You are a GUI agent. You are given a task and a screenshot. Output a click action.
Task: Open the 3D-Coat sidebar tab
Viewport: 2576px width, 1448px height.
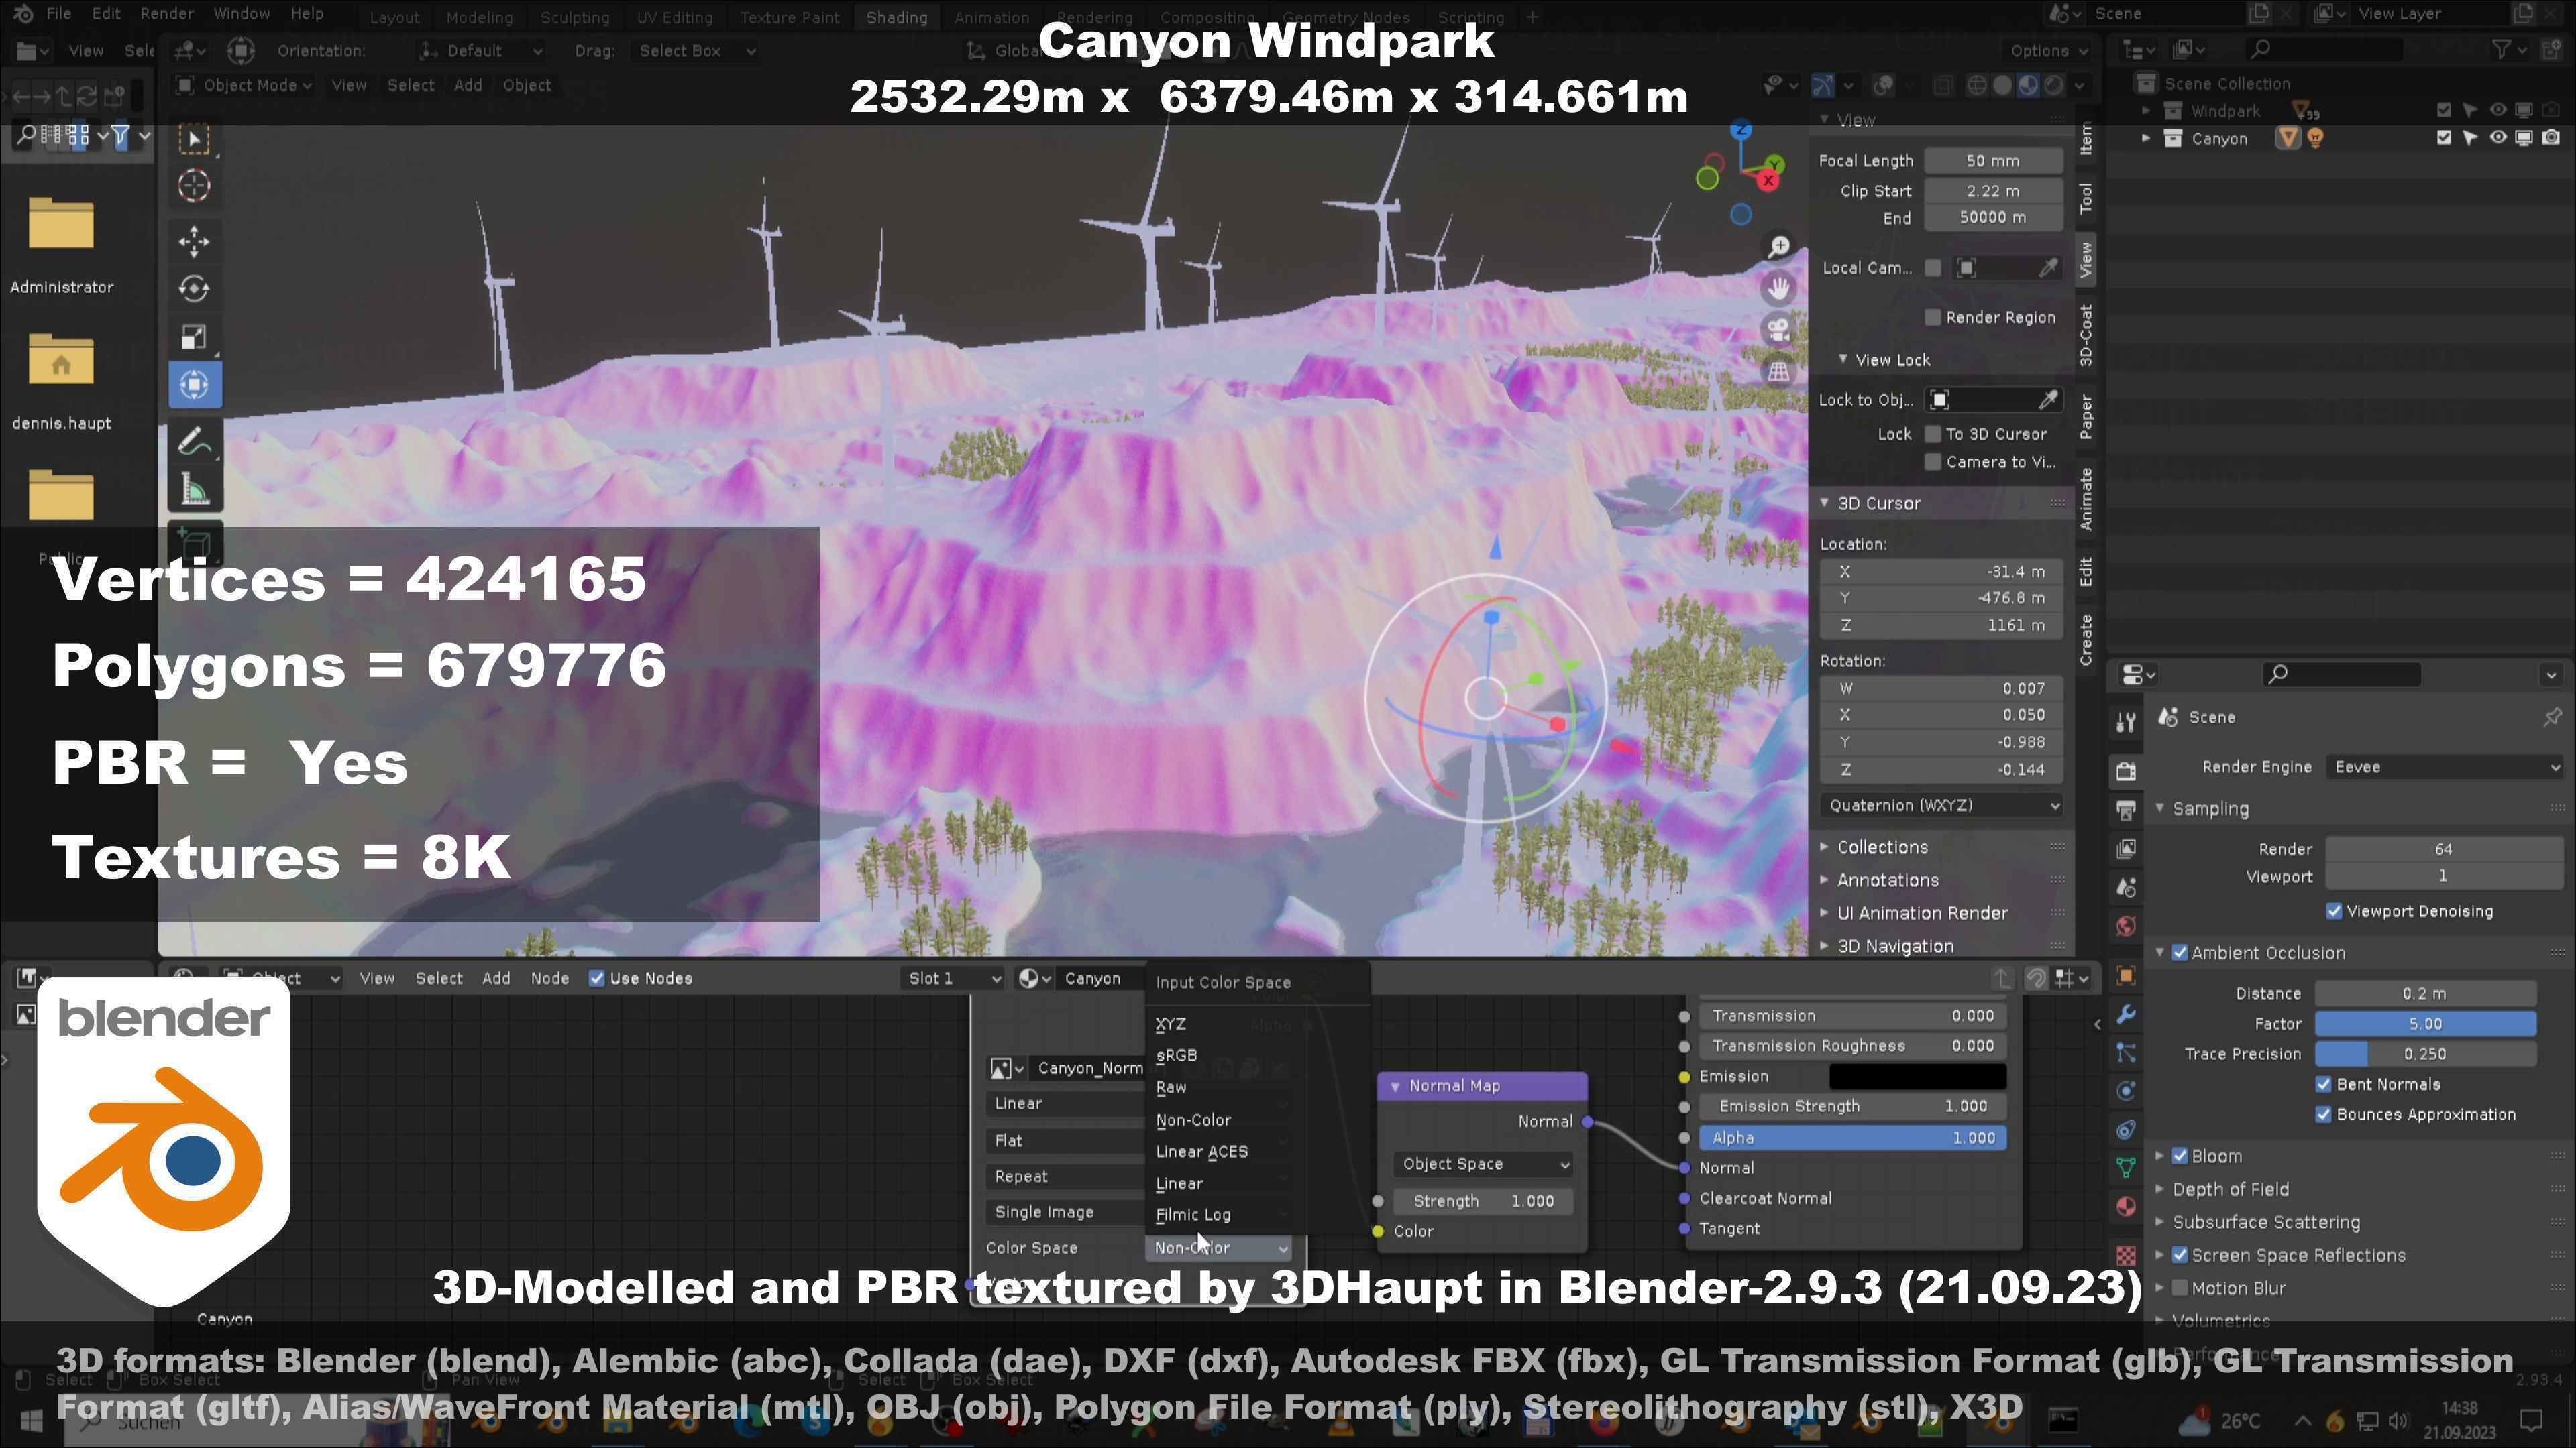pyautogui.click(x=2085, y=335)
